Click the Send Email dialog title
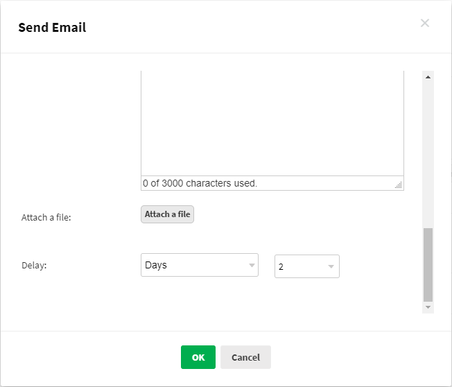 point(52,28)
